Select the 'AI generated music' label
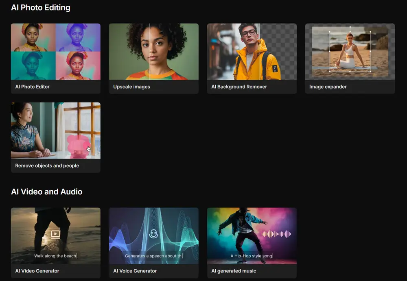This screenshot has height=281, width=407. 234,271
